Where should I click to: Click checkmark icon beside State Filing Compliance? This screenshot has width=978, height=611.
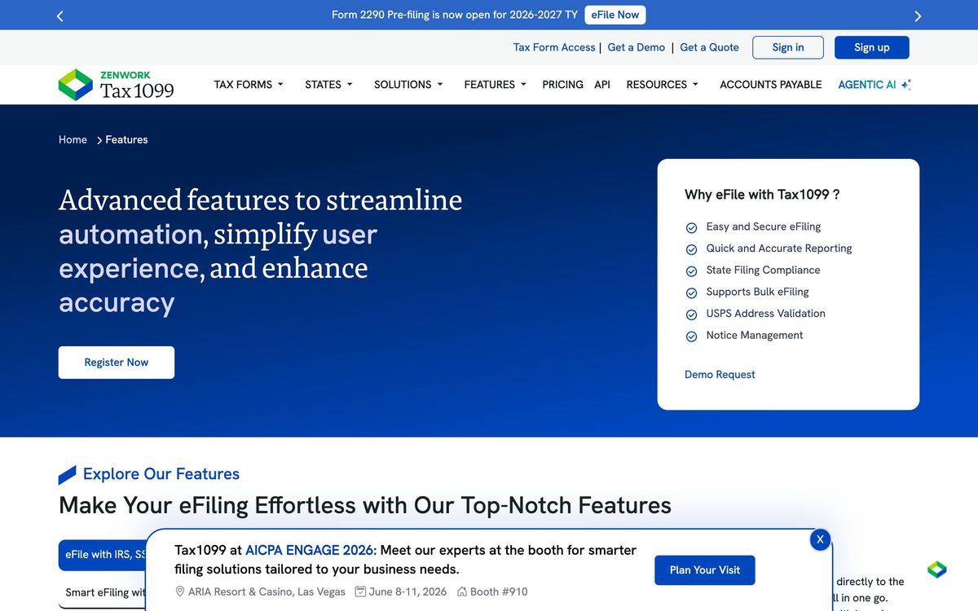pos(691,271)
